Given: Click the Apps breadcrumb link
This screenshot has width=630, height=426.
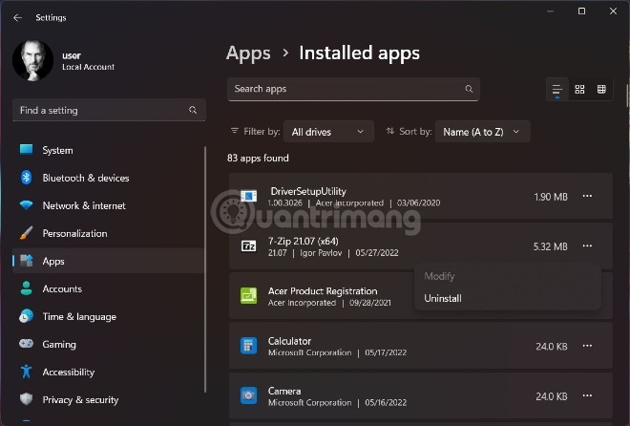Looking at the screenshot, I should pyautogui.click(x=248, y=53).
